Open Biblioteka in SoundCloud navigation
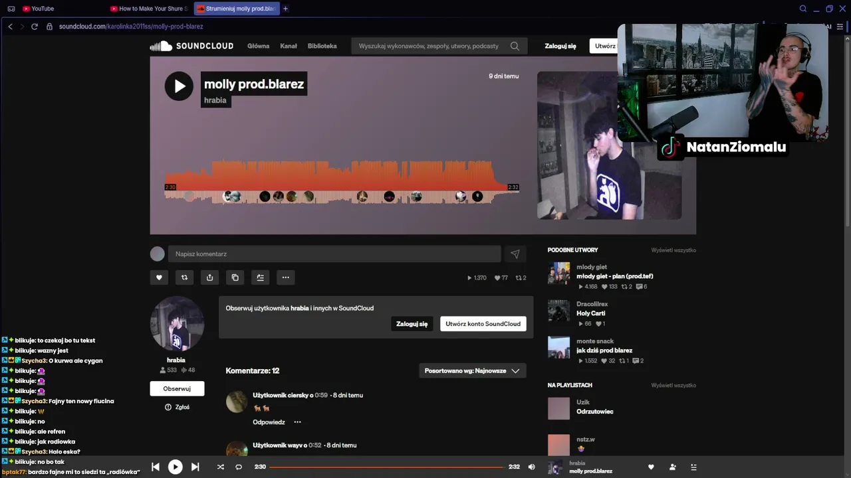The width and height of the screenshot is (851, 478). 322,46
